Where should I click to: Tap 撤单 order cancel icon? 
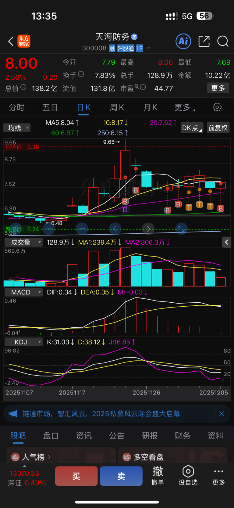click(x=158, y=475)
